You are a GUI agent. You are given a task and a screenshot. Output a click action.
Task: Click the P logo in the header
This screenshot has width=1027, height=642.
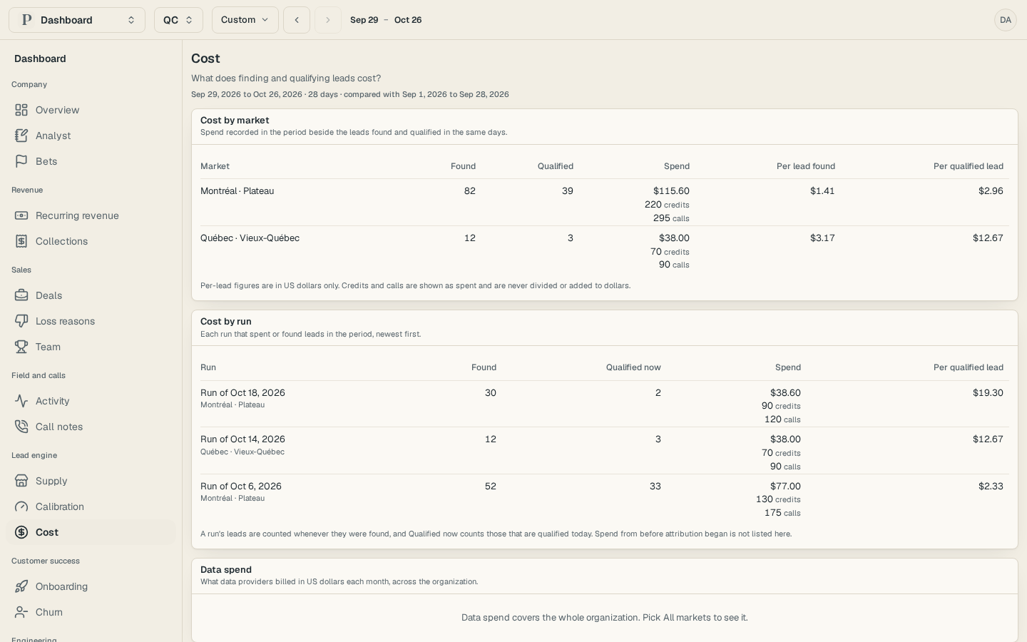pyautogui.click(x=27, y=20)
